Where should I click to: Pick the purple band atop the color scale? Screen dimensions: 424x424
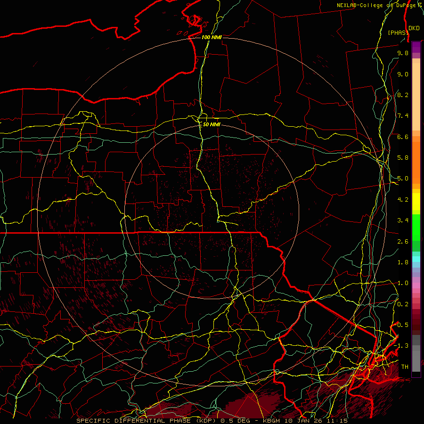point(416,47)
